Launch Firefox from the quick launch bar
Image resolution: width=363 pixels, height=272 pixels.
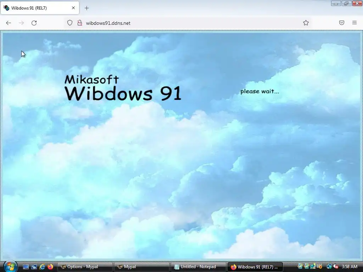click(50, 267)
